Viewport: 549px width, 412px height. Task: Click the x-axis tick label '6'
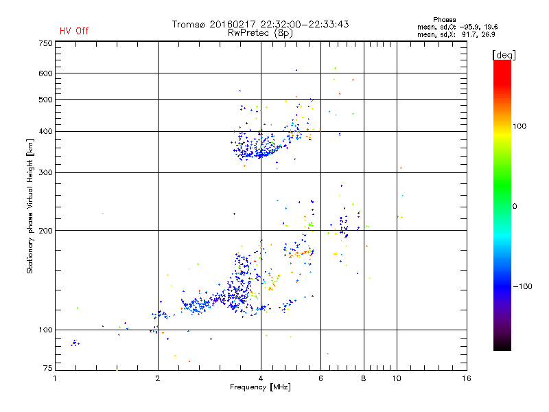pos(320,378)
